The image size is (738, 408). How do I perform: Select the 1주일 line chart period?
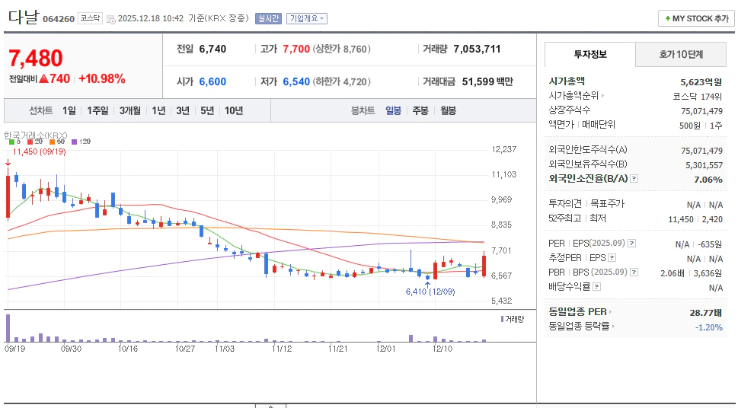97,110
